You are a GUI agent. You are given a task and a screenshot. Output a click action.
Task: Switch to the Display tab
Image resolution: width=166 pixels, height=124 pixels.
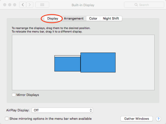tap(53, 19)
